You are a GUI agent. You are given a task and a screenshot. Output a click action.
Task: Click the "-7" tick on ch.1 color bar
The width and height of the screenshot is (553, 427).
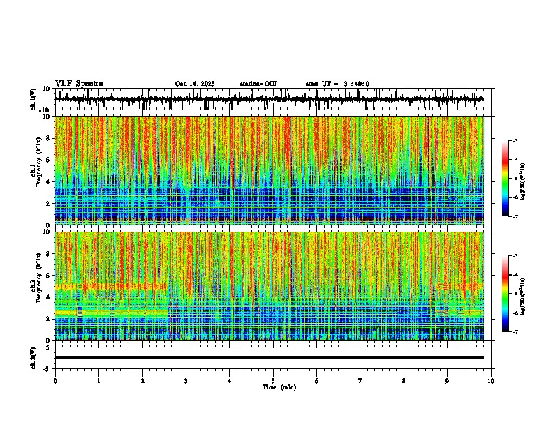[x=515, y=216]
